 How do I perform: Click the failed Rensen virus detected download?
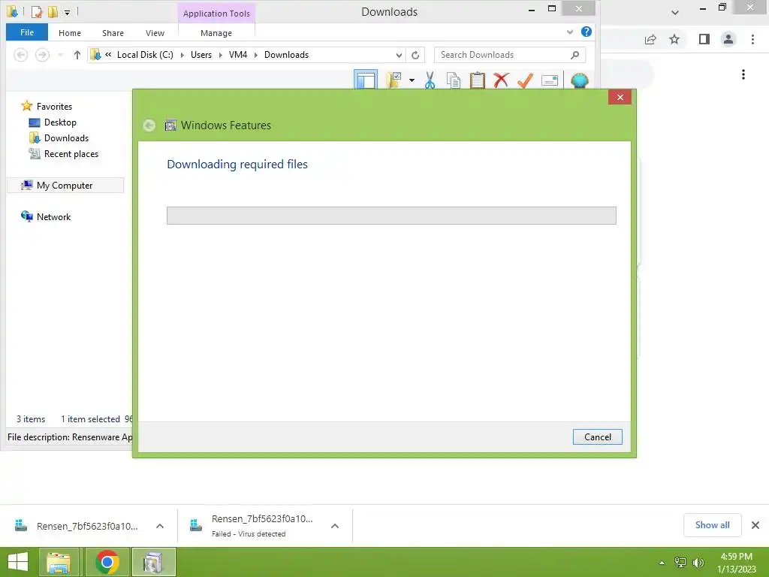tap(254, 526)
